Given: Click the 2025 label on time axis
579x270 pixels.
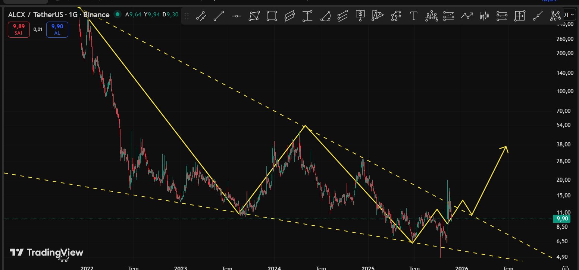Looking at the screenshot, I should (368, 268).
